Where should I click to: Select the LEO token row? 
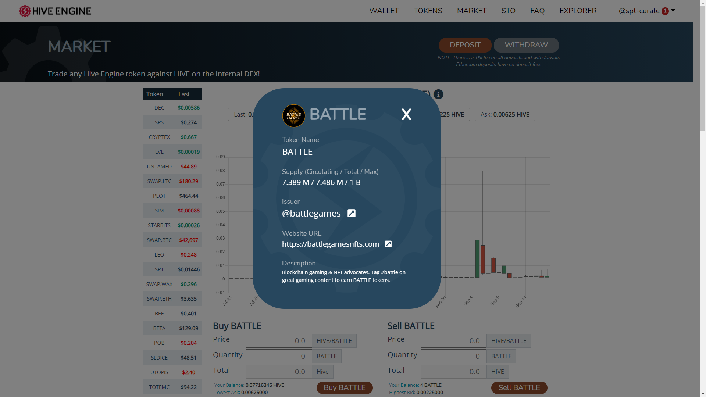[x=172, y=255]
